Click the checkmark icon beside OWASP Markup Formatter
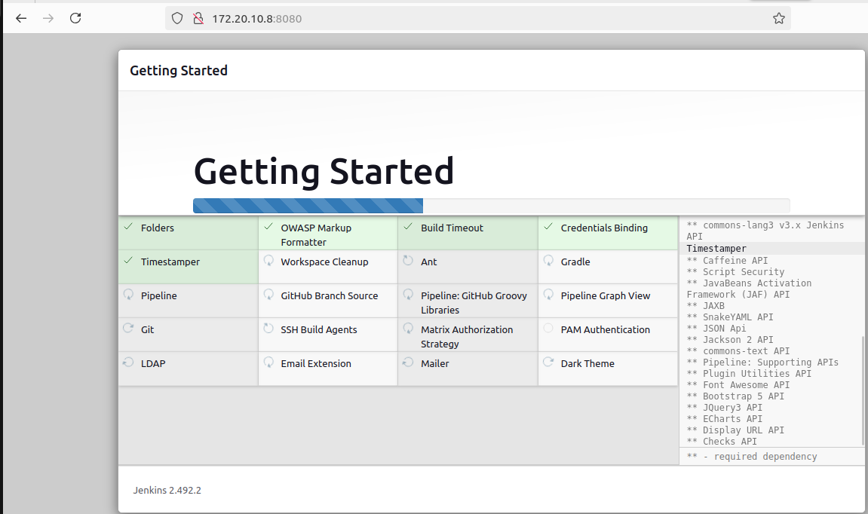 (x=268, y=227)
